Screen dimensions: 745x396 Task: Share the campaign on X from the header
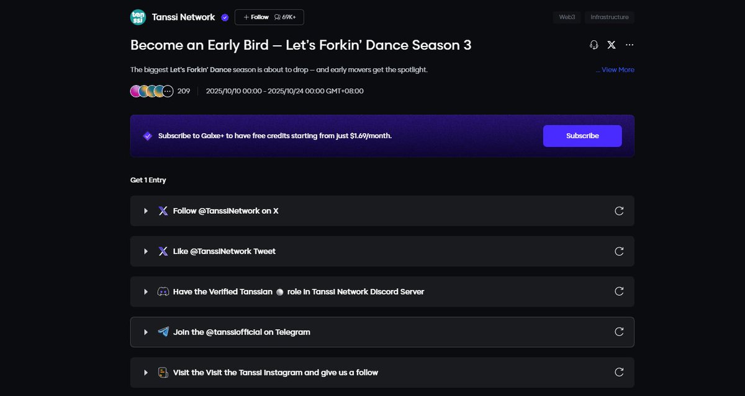(x=612, y=45)
